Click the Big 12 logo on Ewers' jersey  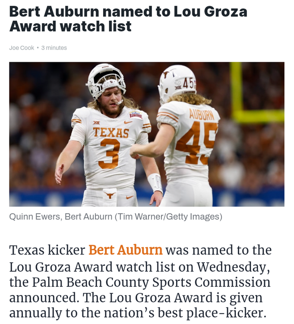[96, 123]
